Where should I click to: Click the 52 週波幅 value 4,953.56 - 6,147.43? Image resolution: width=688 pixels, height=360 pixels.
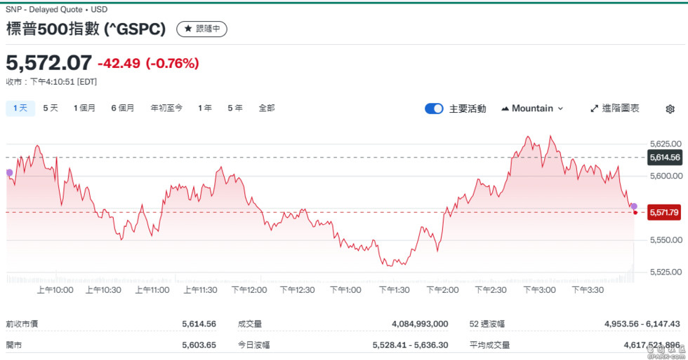(x=642, y=324)
